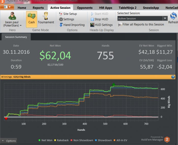This screenshot has width=178, height=145.
Task: Go to the Opponents tab
Action: (85, 8)
